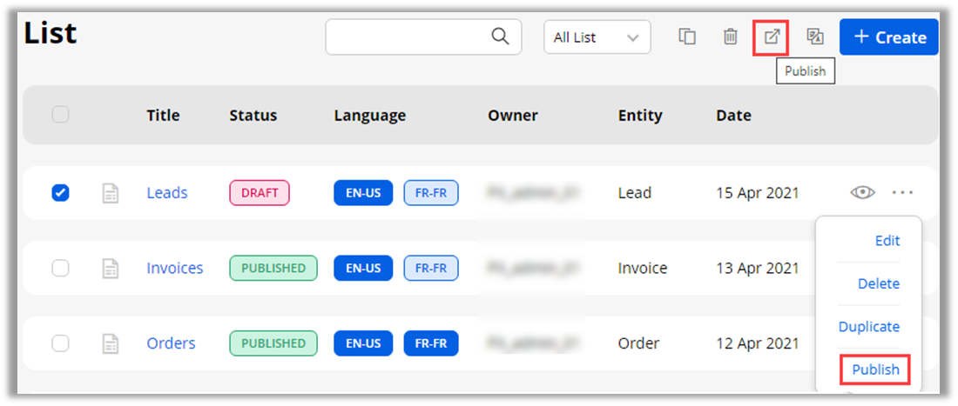Click the document icon beside Leads
Image resolution: width=958 pixels, height=406 pixels.
[111, 193]
